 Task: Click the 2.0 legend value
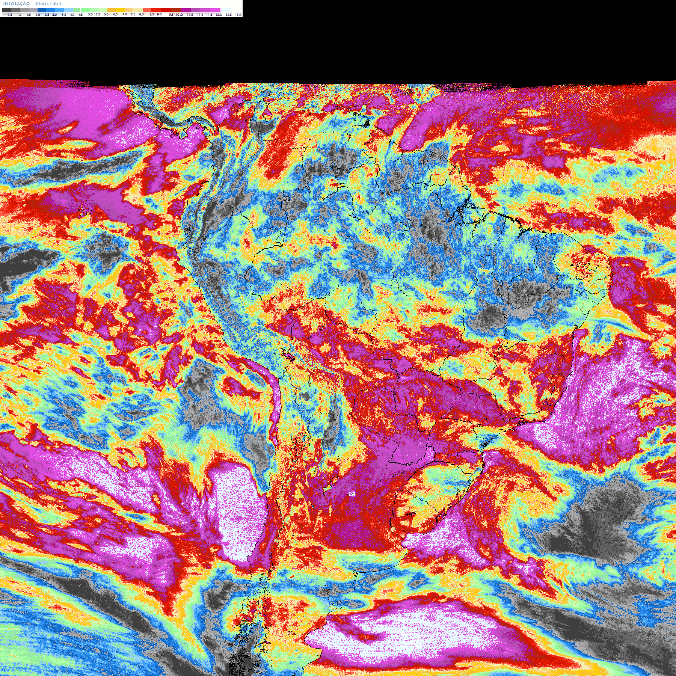[38, 15]
